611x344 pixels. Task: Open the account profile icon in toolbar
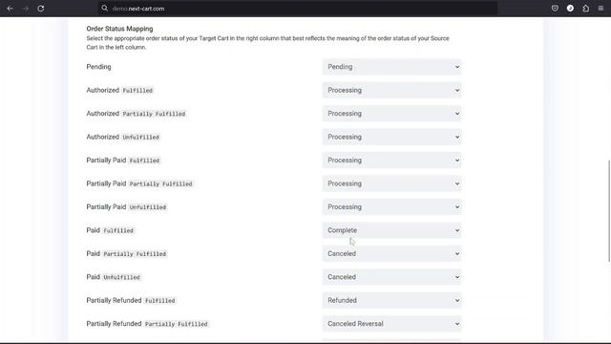[x=570, y=9]
